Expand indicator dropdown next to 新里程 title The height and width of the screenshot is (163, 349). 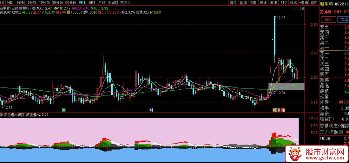pyautogui.click(x=33, y=8)
